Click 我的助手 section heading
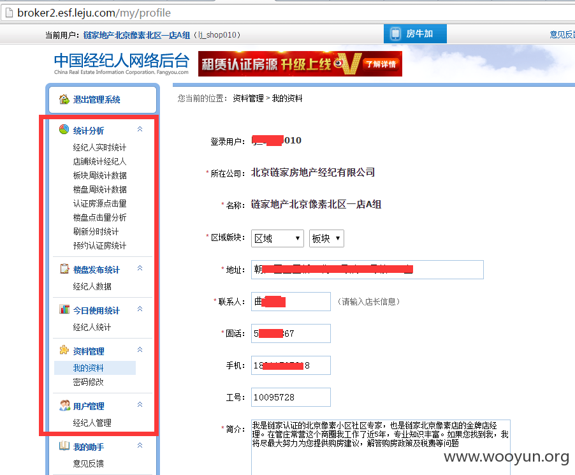The width and height of the screenshot is (575, 475). (89, 447)
